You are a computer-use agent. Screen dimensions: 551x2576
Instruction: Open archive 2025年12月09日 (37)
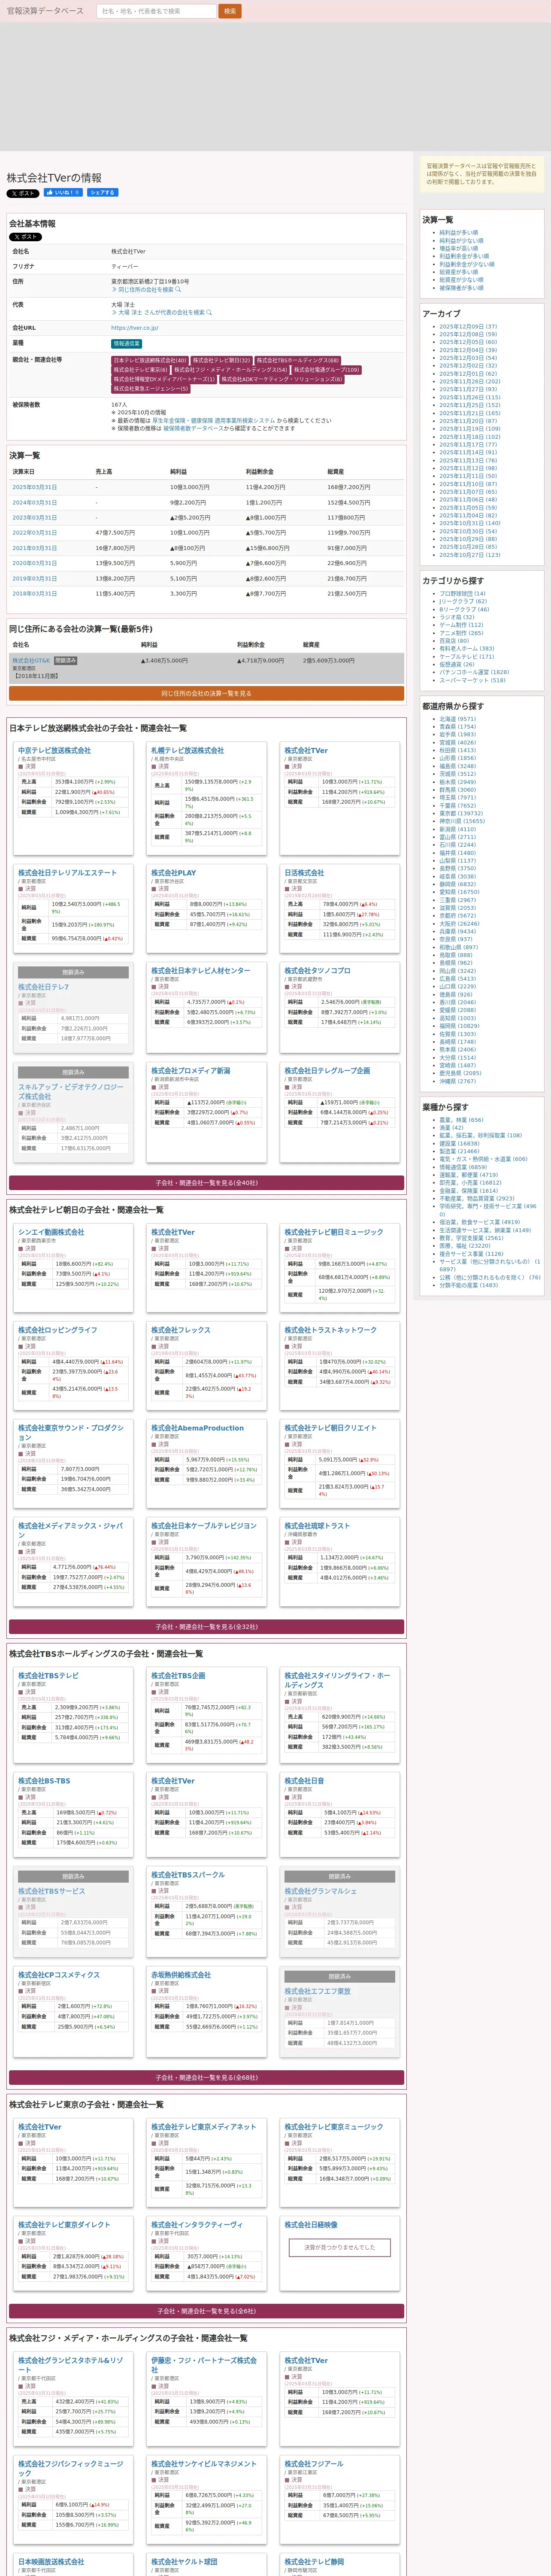pyautogui.click(x=468, y=327)
